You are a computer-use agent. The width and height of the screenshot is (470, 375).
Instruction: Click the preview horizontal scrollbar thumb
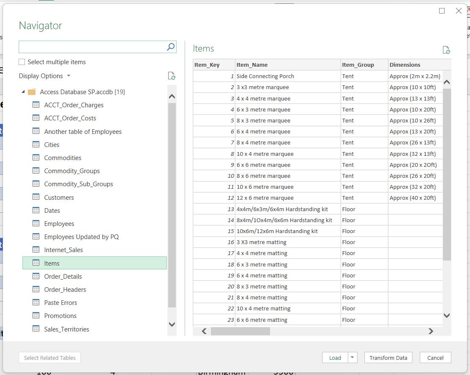pos(240,331)
